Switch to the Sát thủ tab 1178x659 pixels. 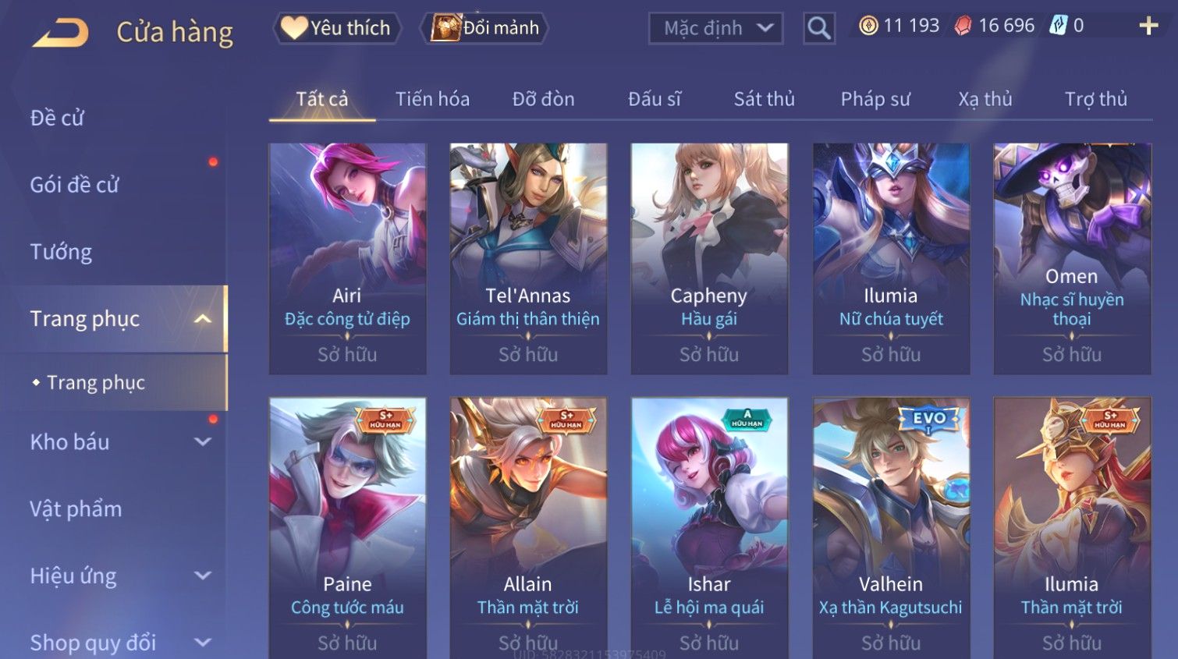[764, 99]
